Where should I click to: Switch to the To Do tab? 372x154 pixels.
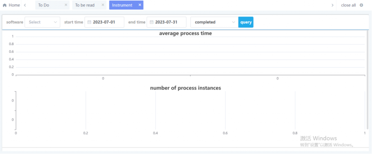click(44, 5)
